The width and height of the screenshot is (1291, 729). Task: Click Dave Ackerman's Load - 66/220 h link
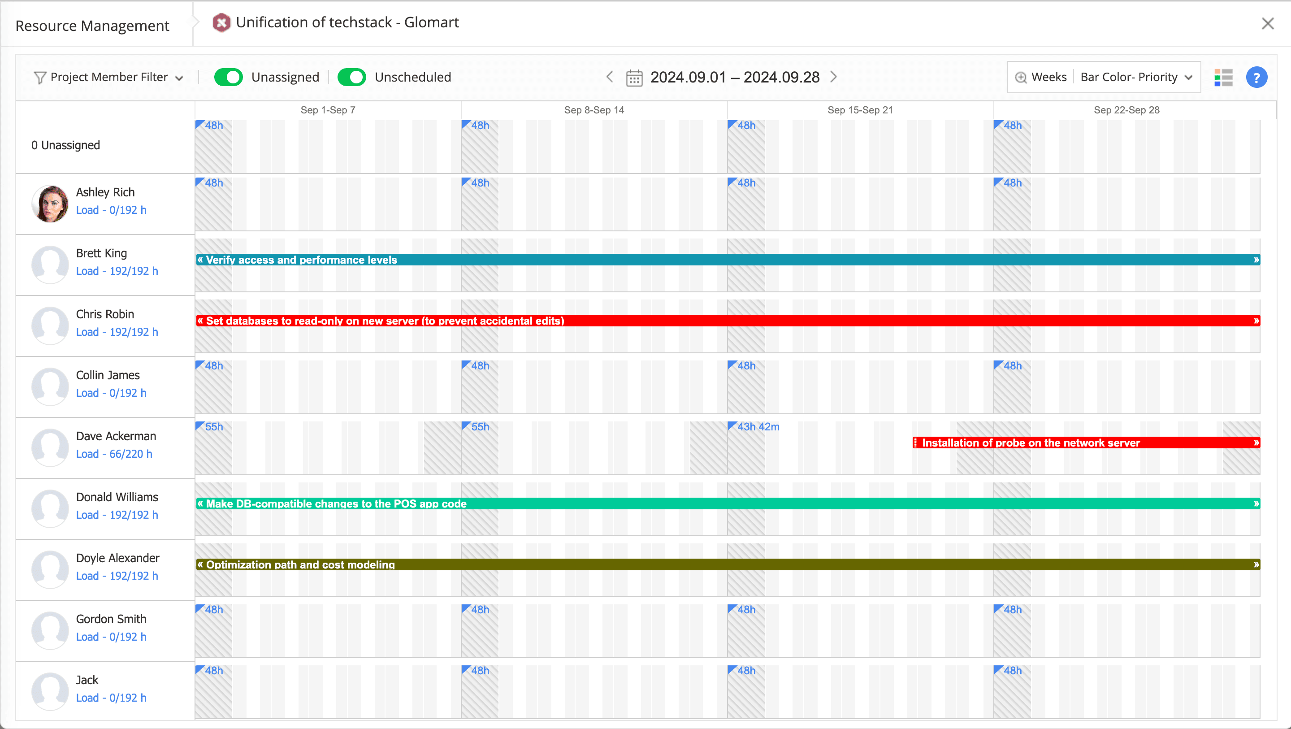114,454
